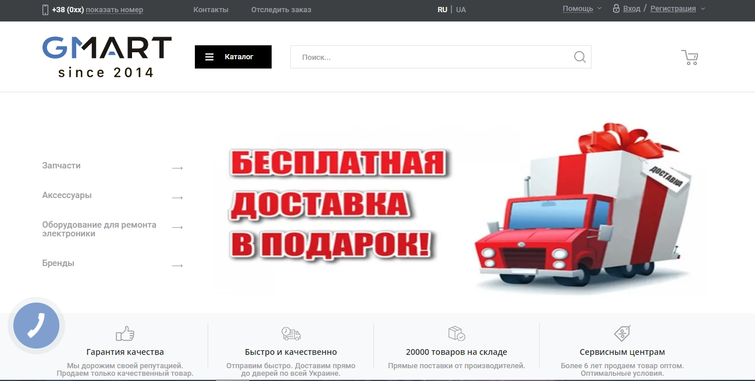
Task: Open the Отследить заказ link
Action: point(281,9)
